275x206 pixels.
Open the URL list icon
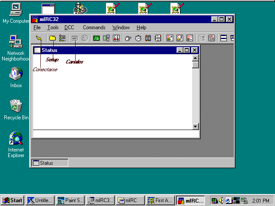(212, 38)
